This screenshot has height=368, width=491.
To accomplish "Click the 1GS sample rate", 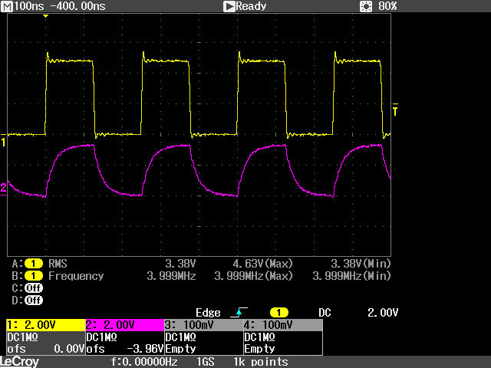I will coord(205,362).
